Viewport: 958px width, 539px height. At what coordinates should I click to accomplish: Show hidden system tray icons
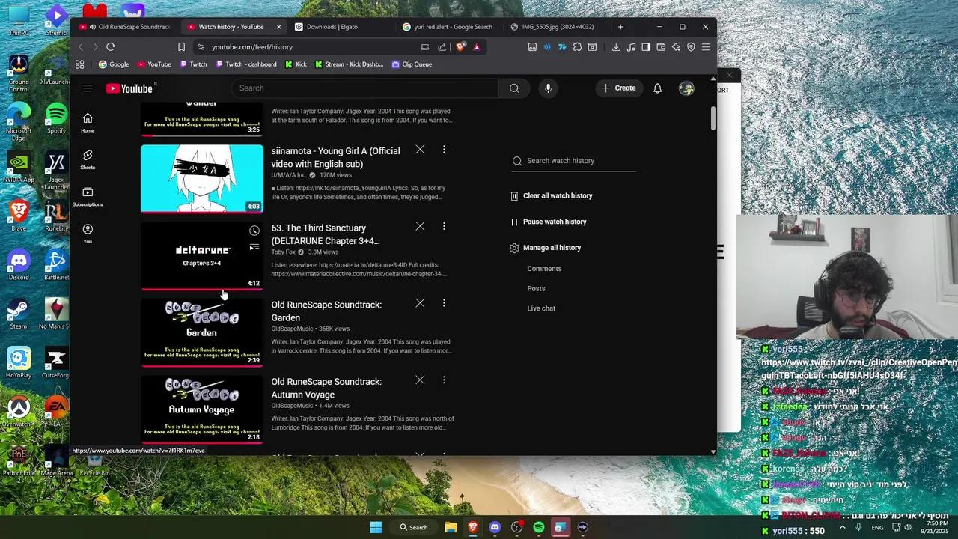coord(843,527)
